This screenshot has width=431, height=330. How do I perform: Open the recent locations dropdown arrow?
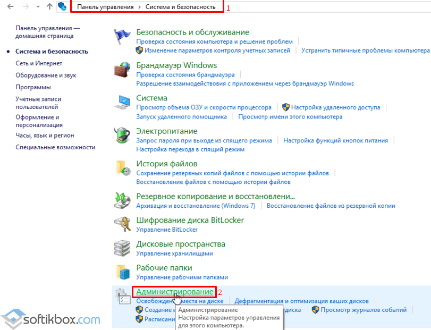pos(36,7)
